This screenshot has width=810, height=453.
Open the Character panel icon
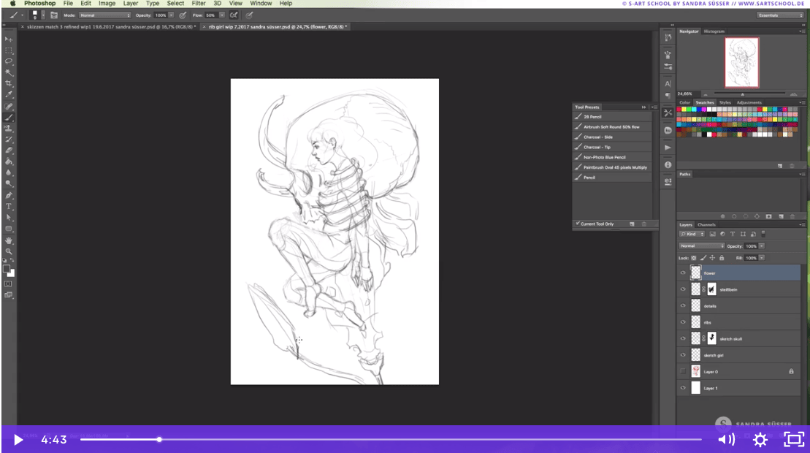[668, 84]
